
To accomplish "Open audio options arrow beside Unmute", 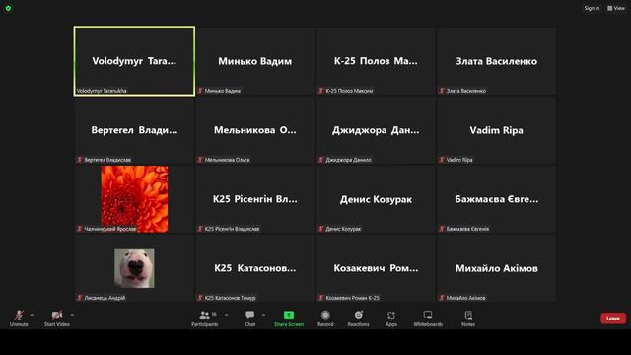I will click(32, 315).
